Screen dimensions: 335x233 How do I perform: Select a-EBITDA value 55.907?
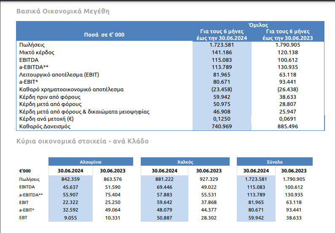(x=70, y=195)
